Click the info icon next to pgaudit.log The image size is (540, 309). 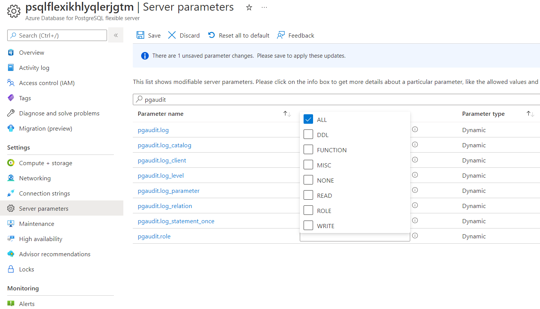[415, 129]
